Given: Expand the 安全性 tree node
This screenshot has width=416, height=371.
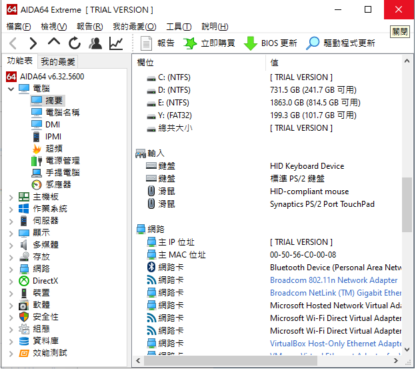Looking at the screenshot, I should [x=11, y=318].
